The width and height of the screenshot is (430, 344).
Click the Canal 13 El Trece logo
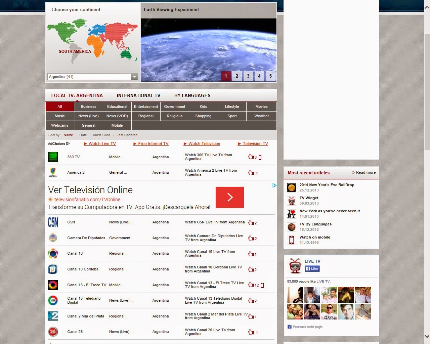coord(53,285)
